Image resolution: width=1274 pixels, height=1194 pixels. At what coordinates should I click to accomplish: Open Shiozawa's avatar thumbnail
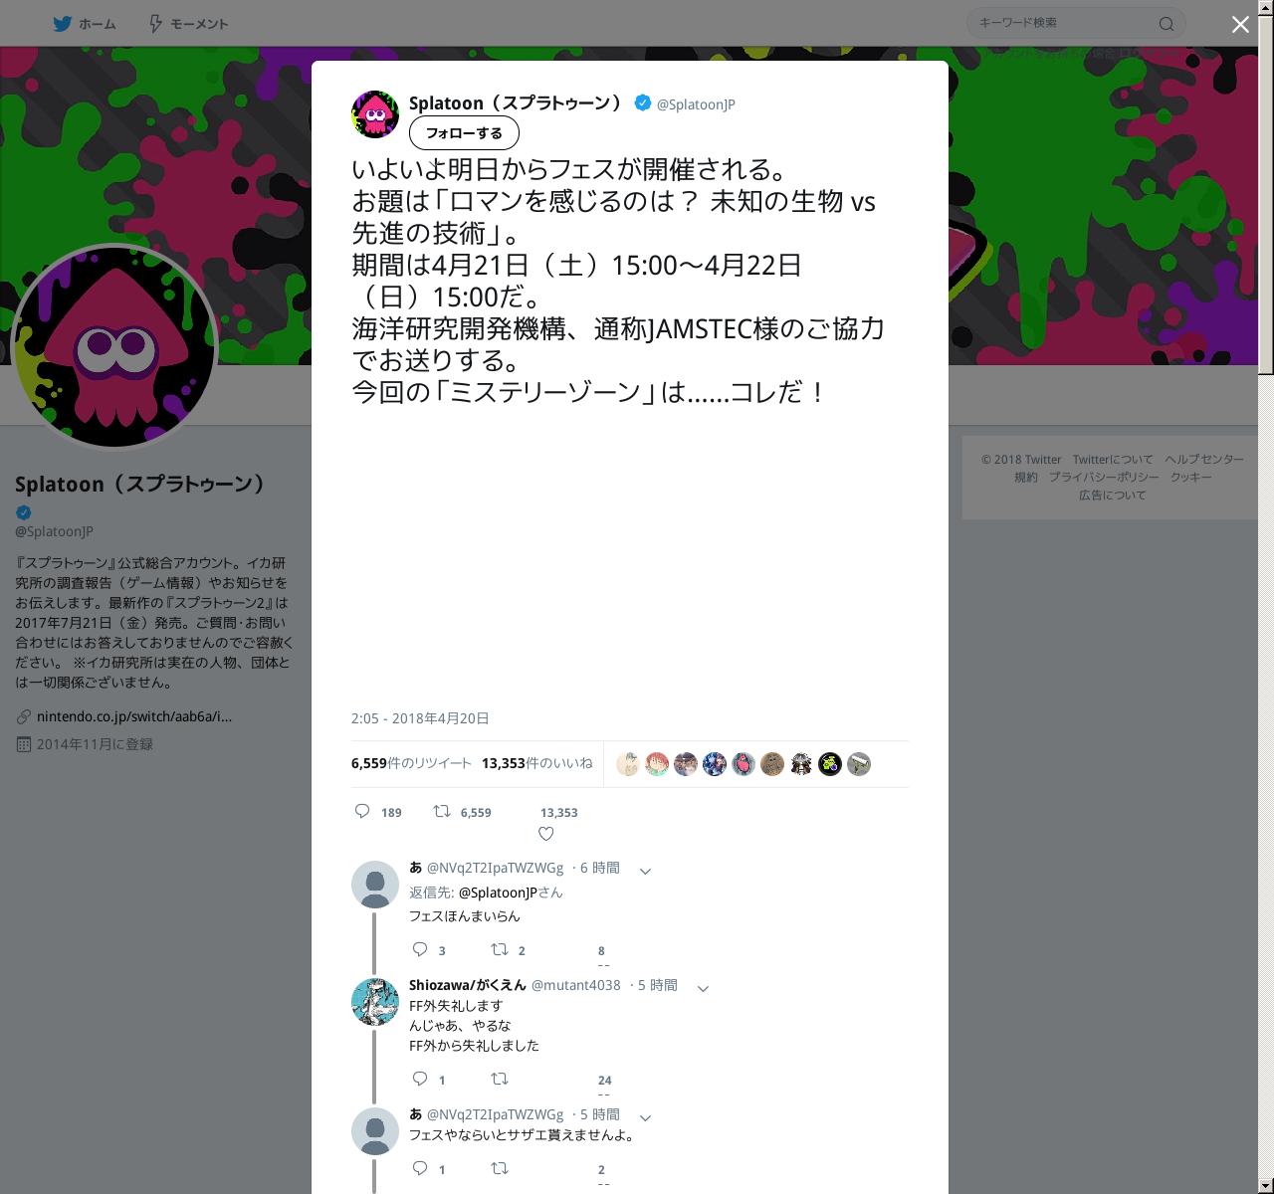point(375,1002)
